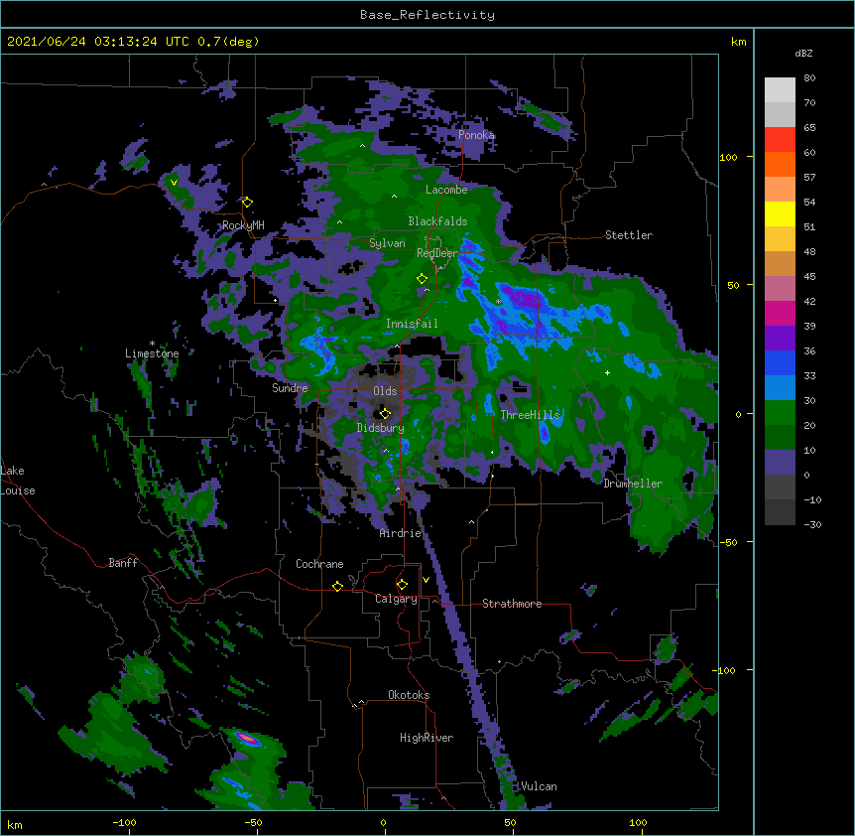Click the yellow diamond marker between Olds and Didsbury
Screen dimensions: 855x836
point(385,413)
